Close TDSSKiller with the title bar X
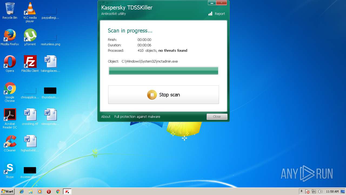Screen dimensions: 346x195 [x=222, y=2]
